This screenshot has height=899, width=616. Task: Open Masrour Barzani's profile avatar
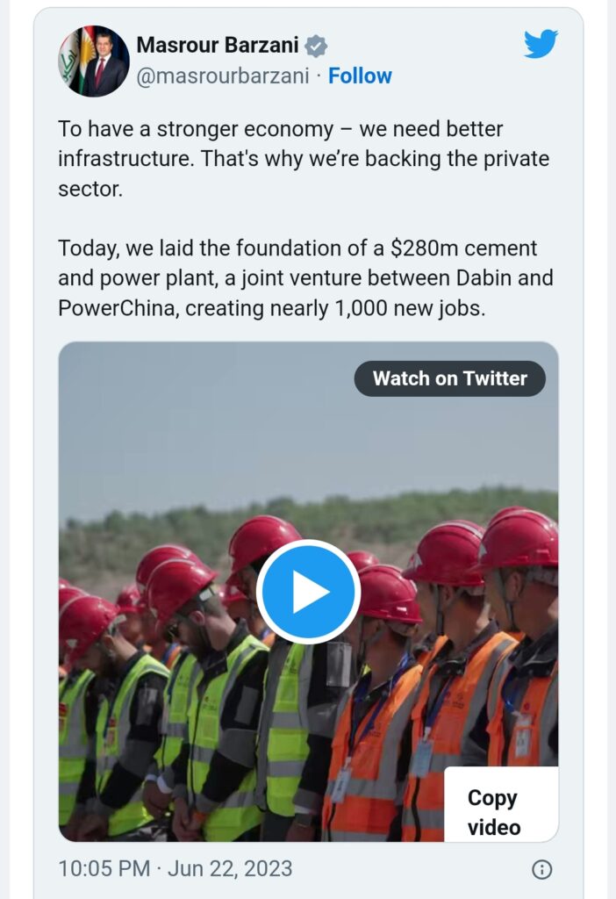click(94, 61)
